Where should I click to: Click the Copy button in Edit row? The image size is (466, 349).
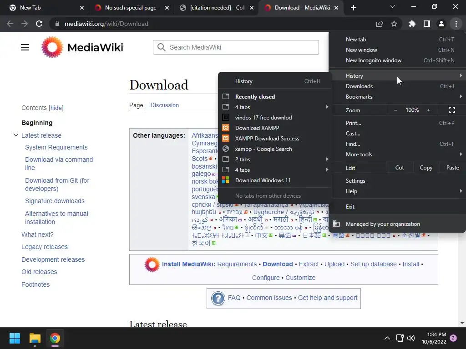click(426, 168)
